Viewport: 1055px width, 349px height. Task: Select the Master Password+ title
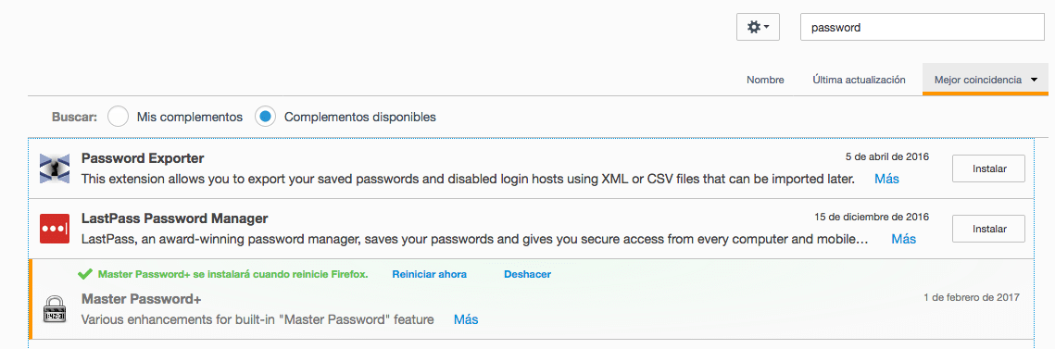[142, 299]
